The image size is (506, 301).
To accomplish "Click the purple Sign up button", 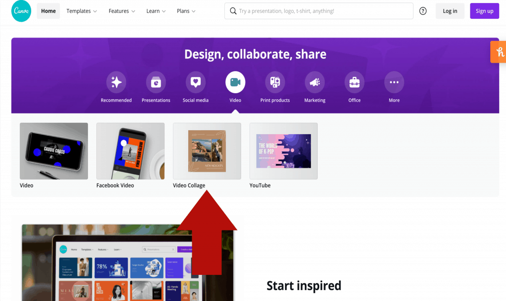I will tap(484, 11).
